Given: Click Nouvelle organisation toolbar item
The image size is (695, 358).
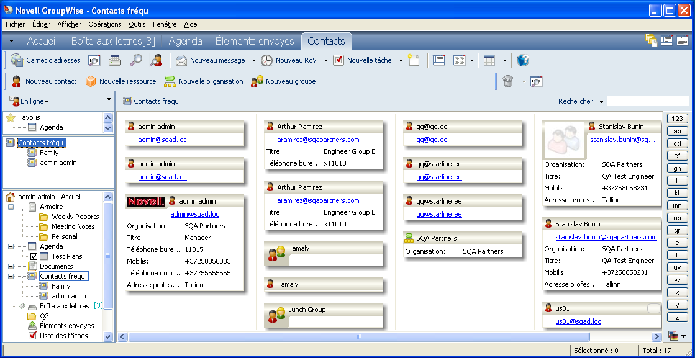Looking at the screenshot, I should [204, 81].
